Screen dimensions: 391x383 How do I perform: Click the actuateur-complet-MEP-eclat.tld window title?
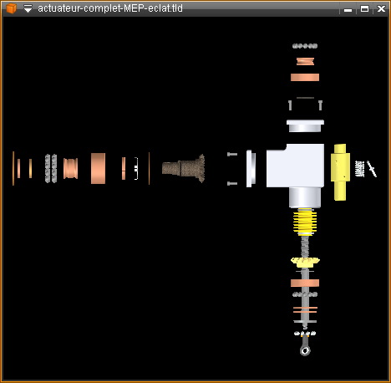(110, 8)
